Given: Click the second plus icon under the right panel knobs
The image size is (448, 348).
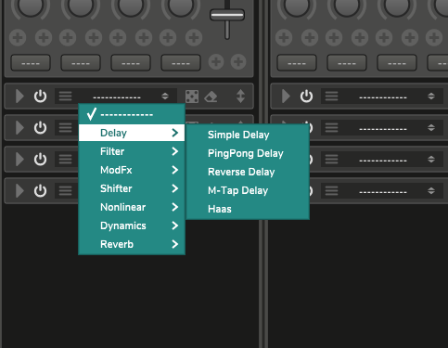Looking at the screenshot, I should click(x=310, y=38).
